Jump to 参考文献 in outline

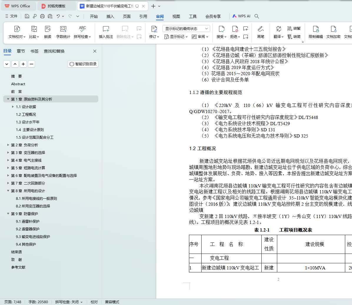18,267
